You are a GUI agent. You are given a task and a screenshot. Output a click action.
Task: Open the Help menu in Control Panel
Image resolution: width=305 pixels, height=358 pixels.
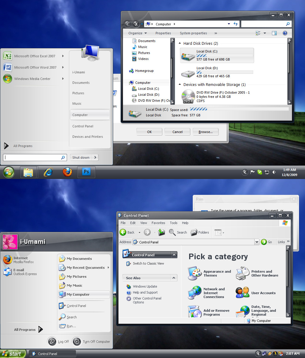pyautogui.click(x=185, y=223)
